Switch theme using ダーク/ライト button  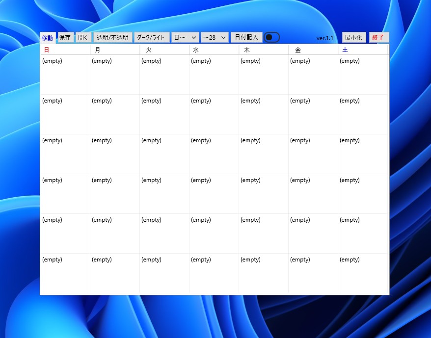[x=151, y=38]
